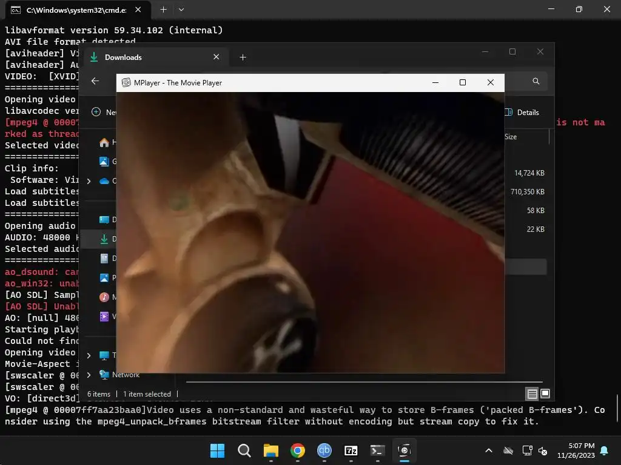Open the terminal profiles dropdown
621x465 pixels.
tap(181, 10)
